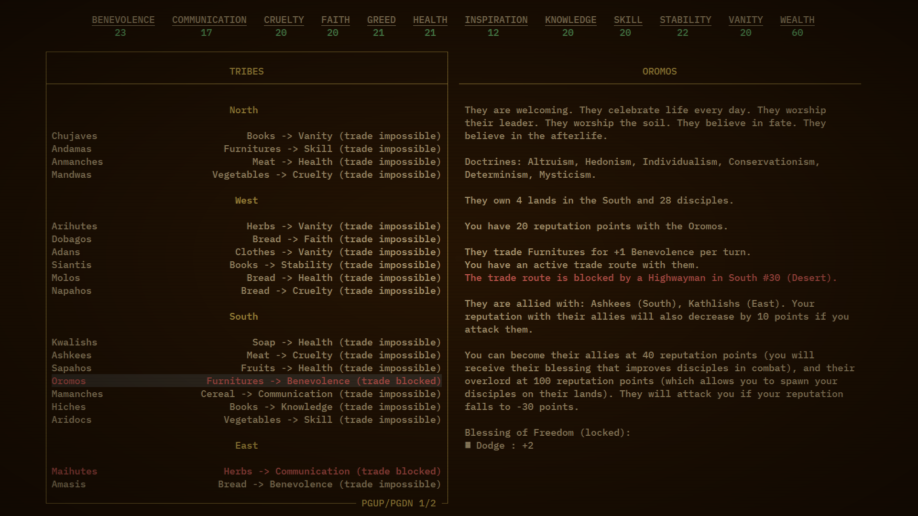Select the Amasis tribe row

tap(246, 484)
